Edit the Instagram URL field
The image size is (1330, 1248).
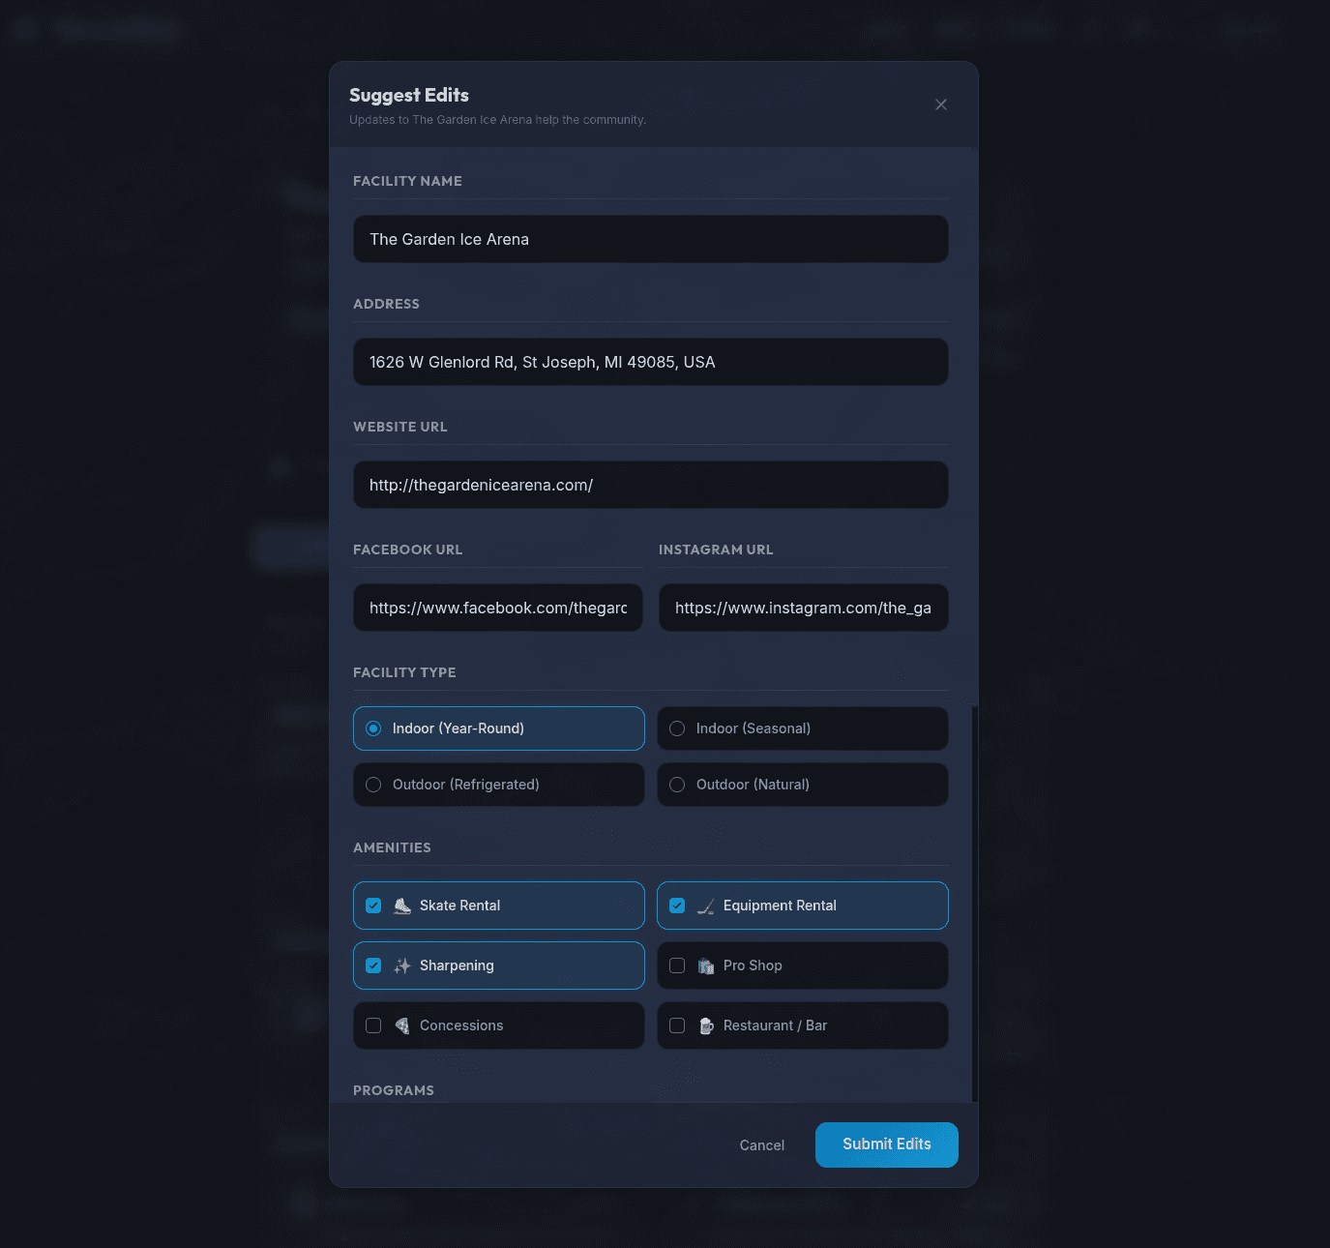click(x=804, y=608)
